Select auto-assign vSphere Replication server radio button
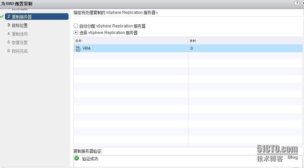Image resolution: width=304 pixels, height=168 pixels. 76,26
